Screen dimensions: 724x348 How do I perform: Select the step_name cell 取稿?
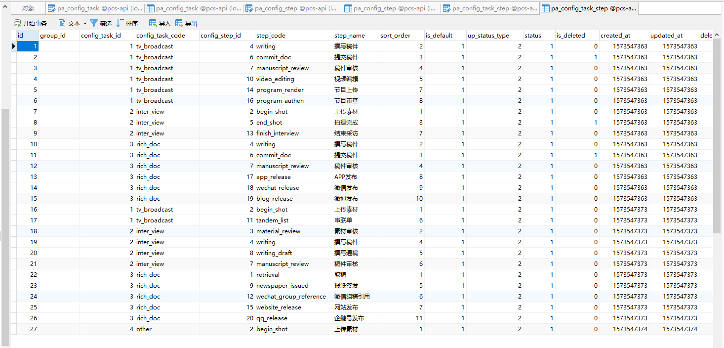coord(356,275)
